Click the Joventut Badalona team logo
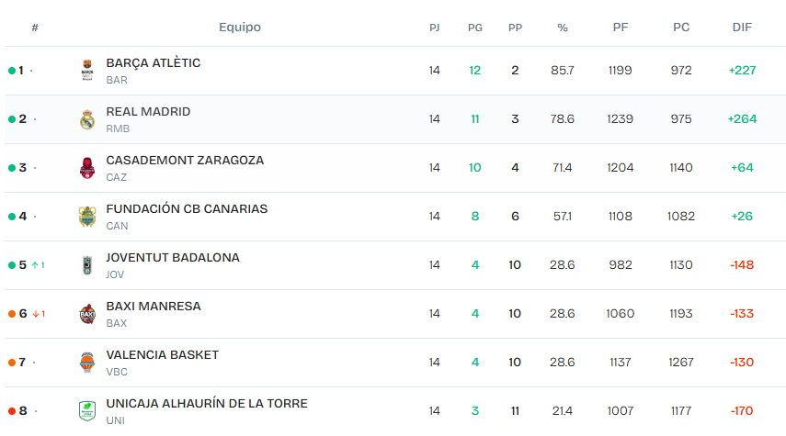 click(x=87, y=265)
